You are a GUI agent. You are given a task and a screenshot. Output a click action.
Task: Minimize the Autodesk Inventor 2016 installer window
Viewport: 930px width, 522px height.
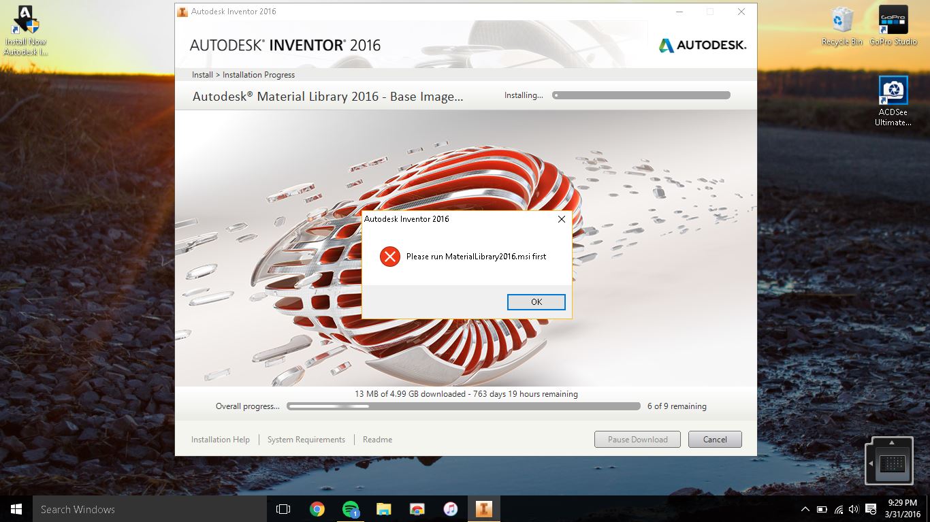click(x=679, y=12)
